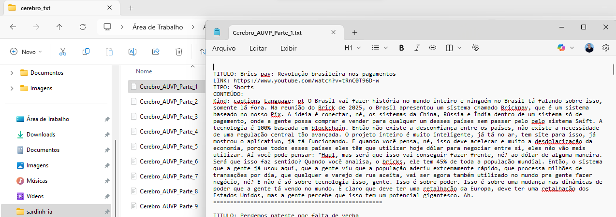Viewport: 616px width, 217px height.
Task: Expand the table insert dropdown
Action: click(453, 48)
